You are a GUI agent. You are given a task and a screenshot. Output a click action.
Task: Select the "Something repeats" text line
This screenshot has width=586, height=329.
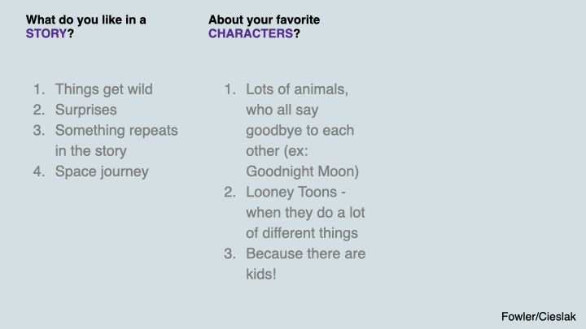coord(116,130)
